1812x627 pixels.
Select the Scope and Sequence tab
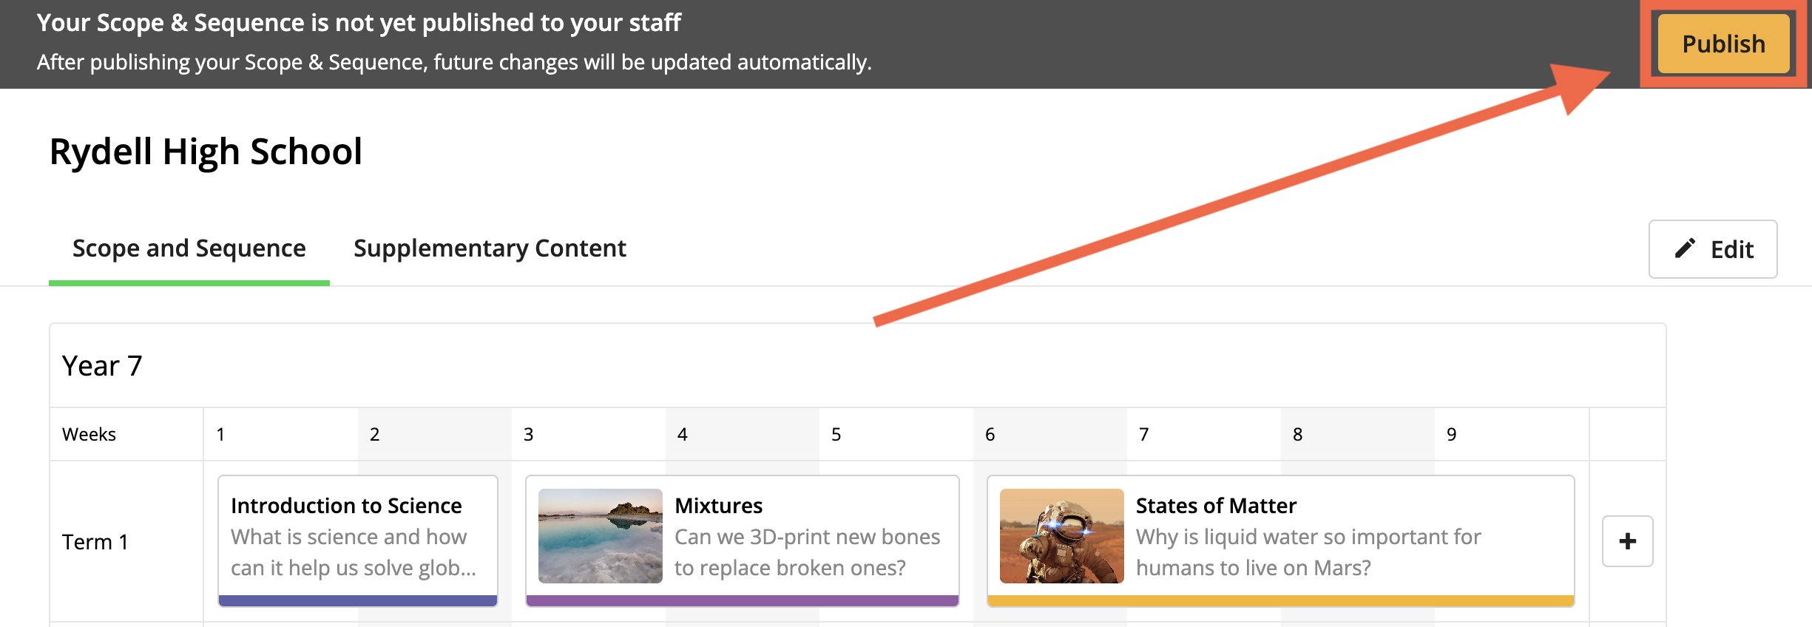pyautogui.click(x=189, y=248)
